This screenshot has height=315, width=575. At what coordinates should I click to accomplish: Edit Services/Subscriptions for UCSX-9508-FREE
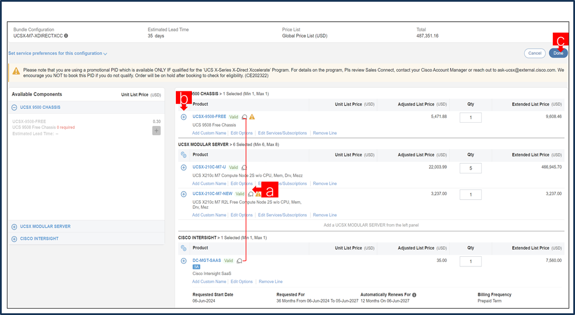(283, 133)
